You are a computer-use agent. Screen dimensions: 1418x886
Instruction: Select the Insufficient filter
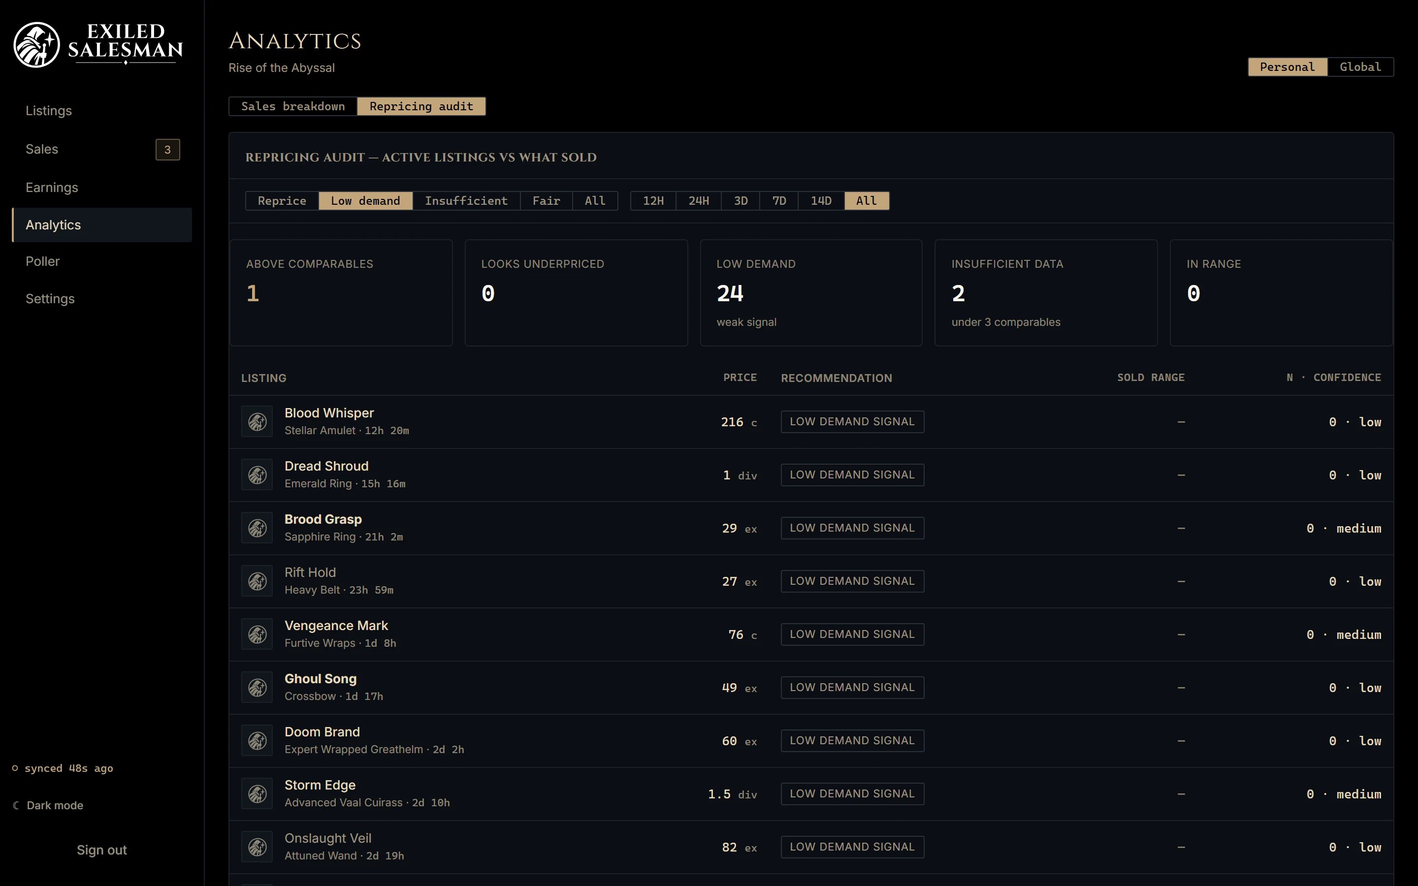[x=466, y=200]
